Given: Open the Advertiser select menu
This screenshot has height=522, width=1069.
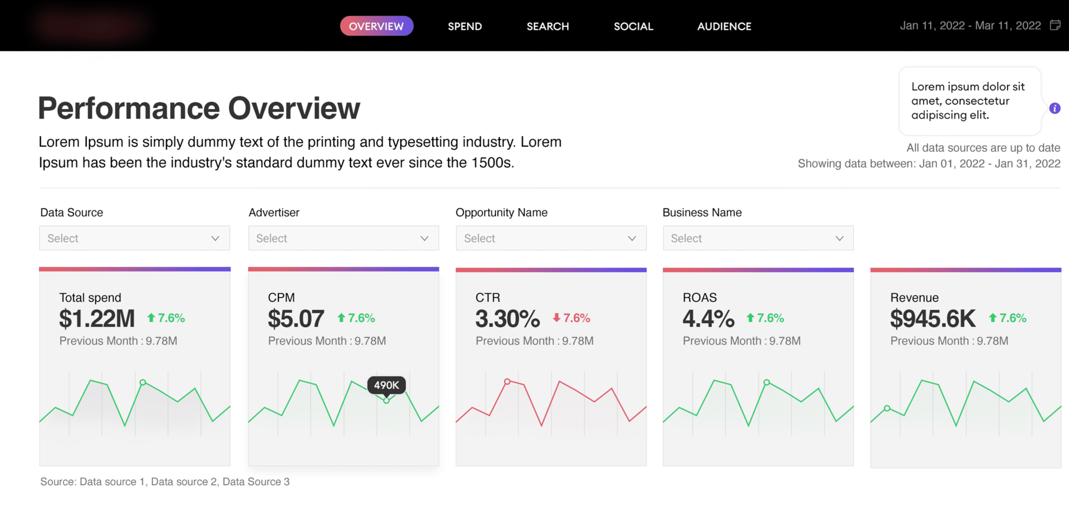Looking at the screenshot, I should pyautogui.click(x=343, y=238).
